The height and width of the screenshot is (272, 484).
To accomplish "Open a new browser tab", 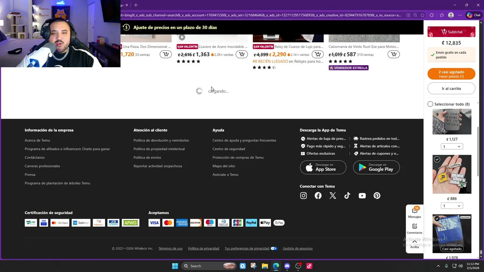I will pos(136,5).
